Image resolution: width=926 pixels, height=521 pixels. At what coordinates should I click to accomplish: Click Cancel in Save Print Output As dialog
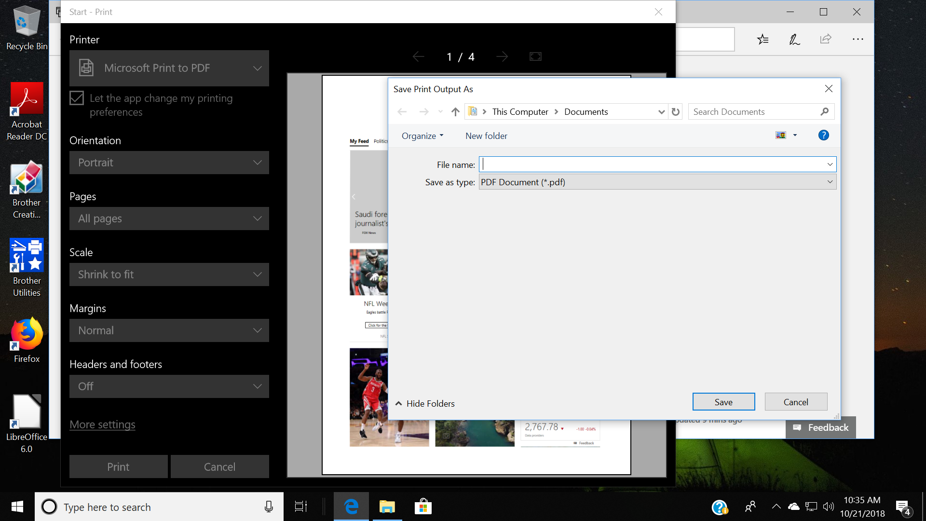796,402
